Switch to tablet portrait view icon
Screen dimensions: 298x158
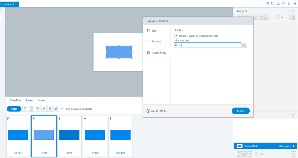[278, 3]
